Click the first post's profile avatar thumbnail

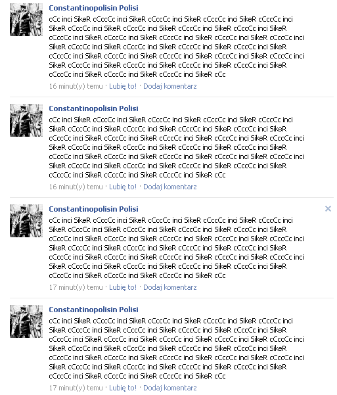26,20
